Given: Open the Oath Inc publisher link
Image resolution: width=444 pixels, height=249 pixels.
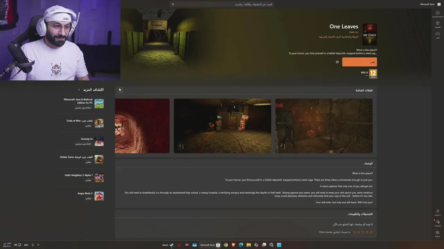Looking at the screenshot, I should tap(353, 32).
